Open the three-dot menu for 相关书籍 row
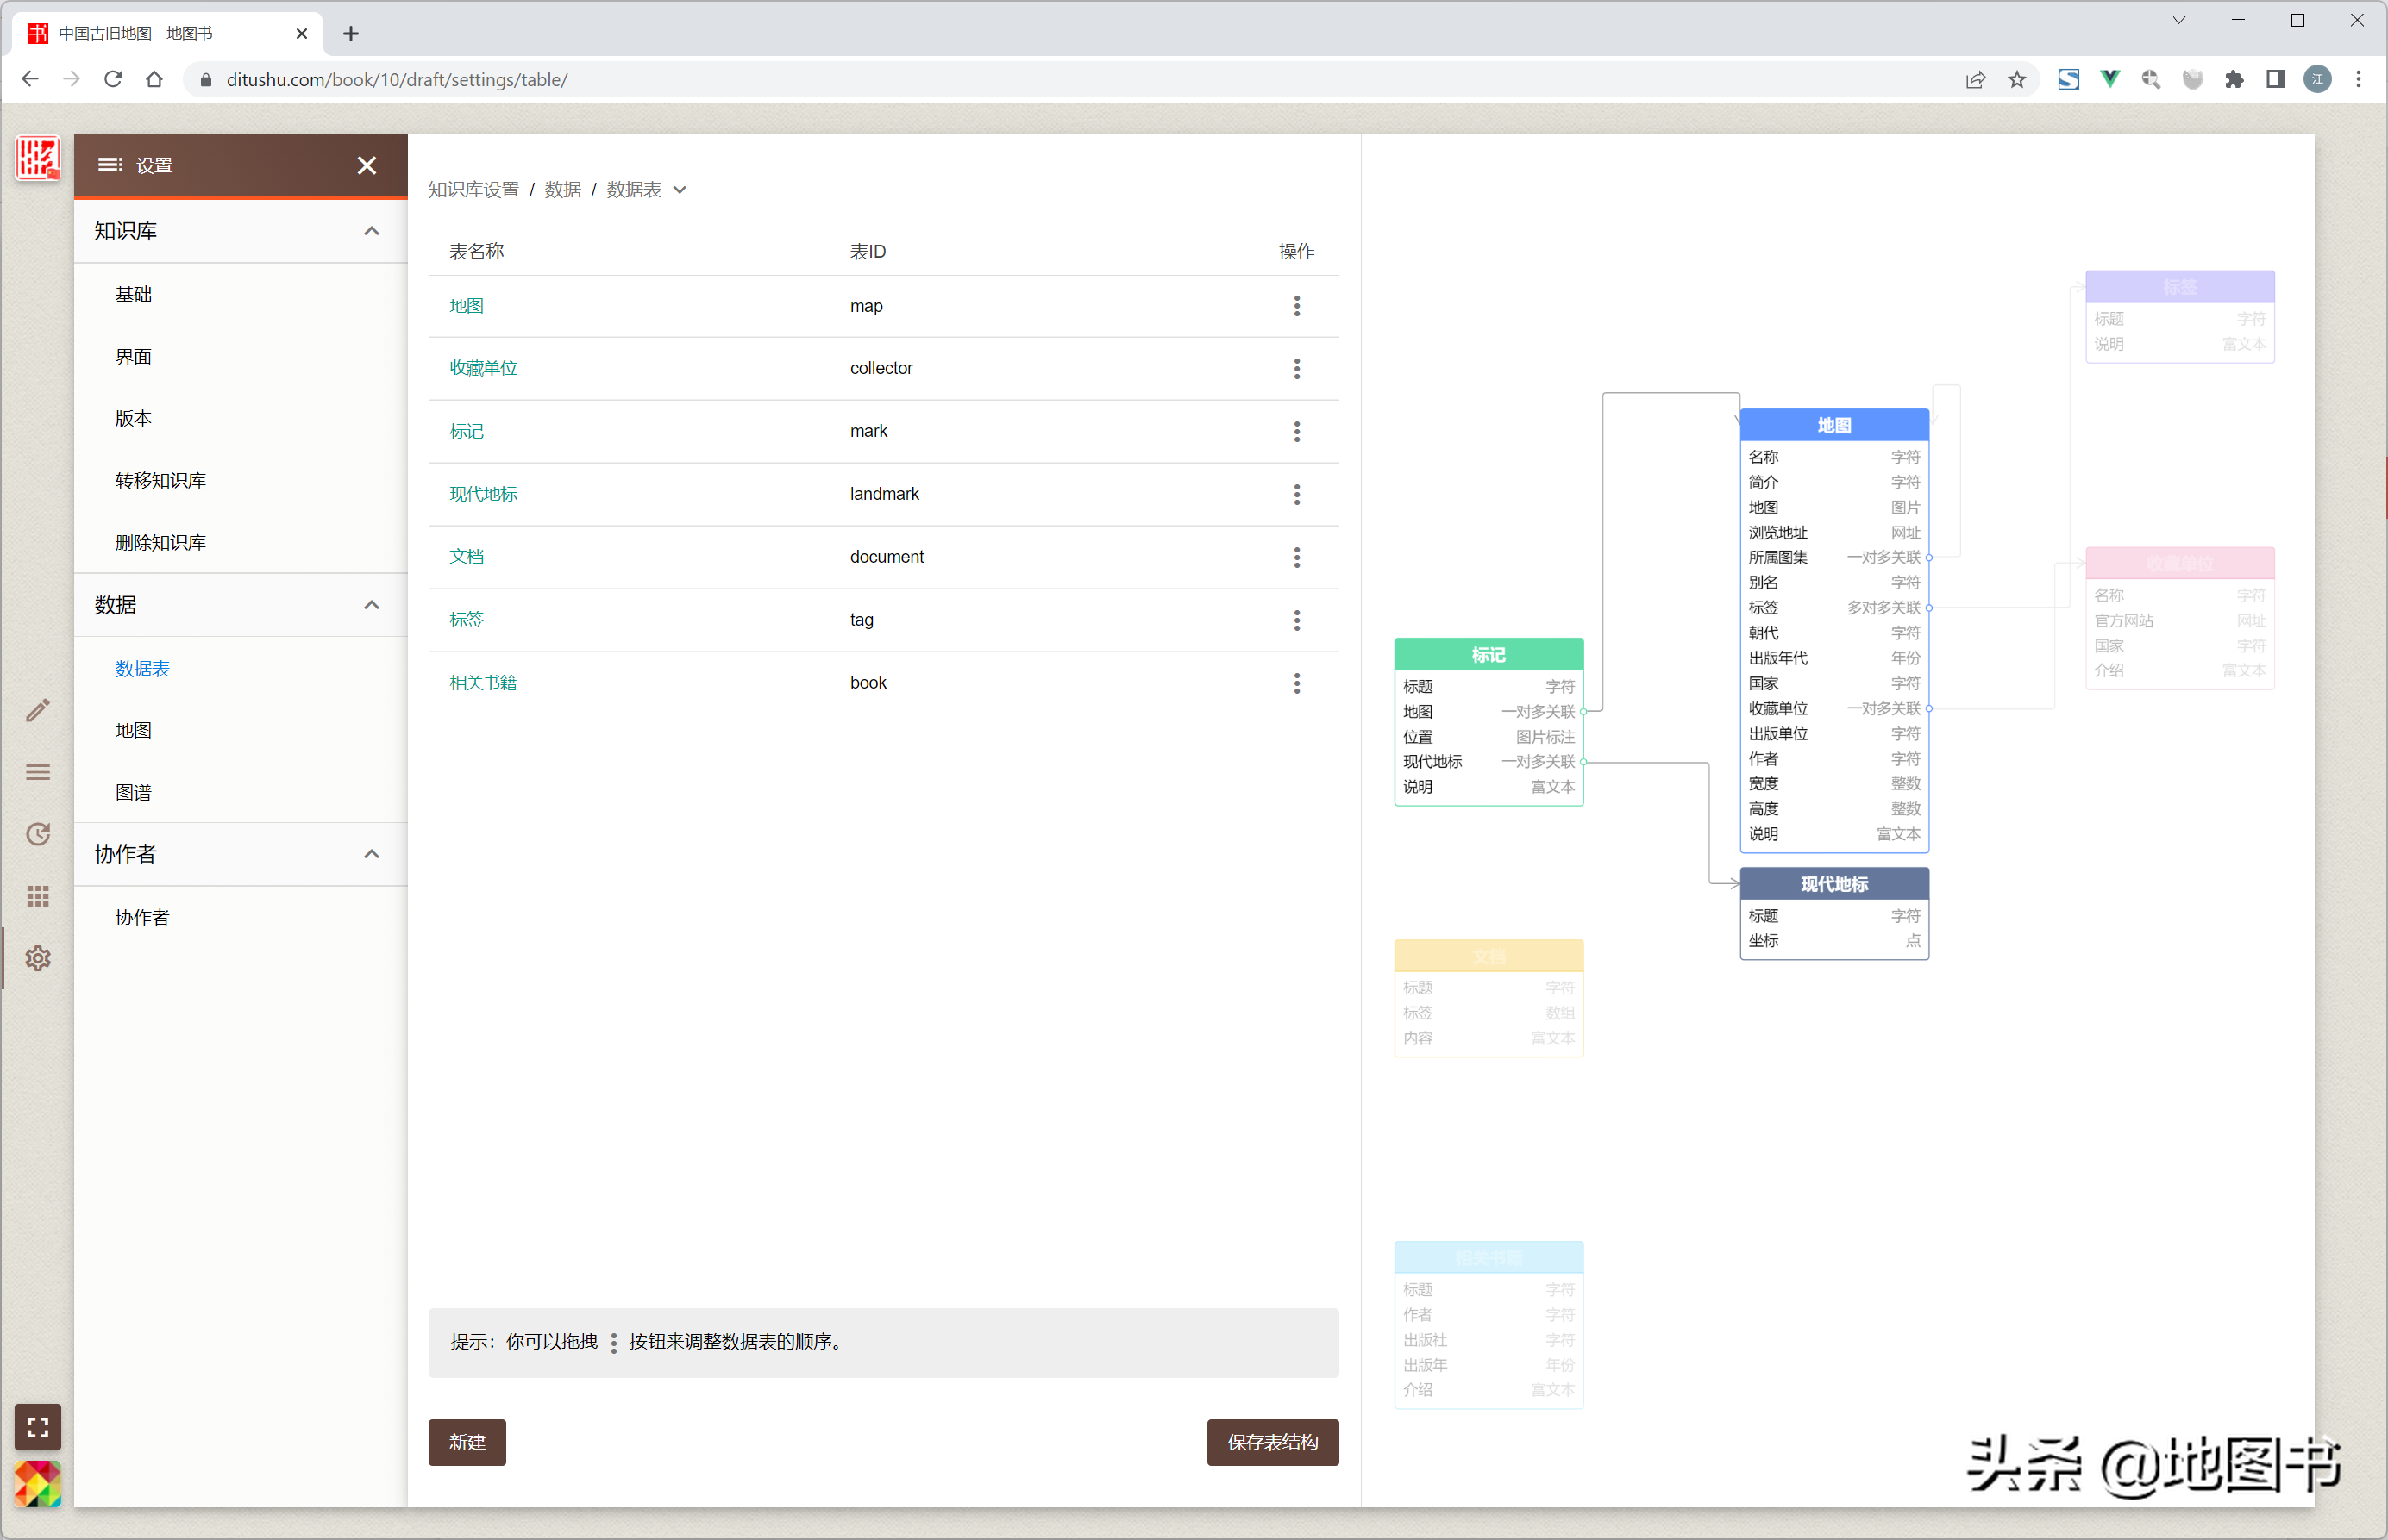This screenshot has width=2388, height=1540. (1296, 683)
